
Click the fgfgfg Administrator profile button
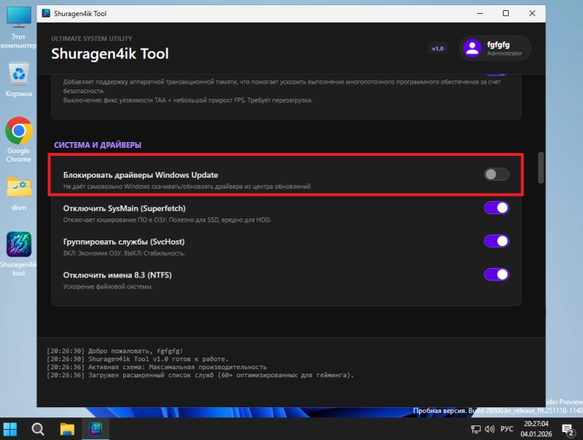(496, 48)
